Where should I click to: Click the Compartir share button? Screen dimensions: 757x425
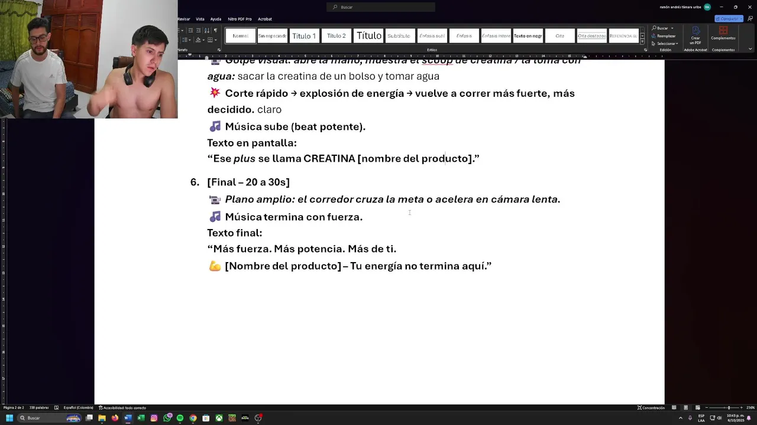click(x=728, y=18)
